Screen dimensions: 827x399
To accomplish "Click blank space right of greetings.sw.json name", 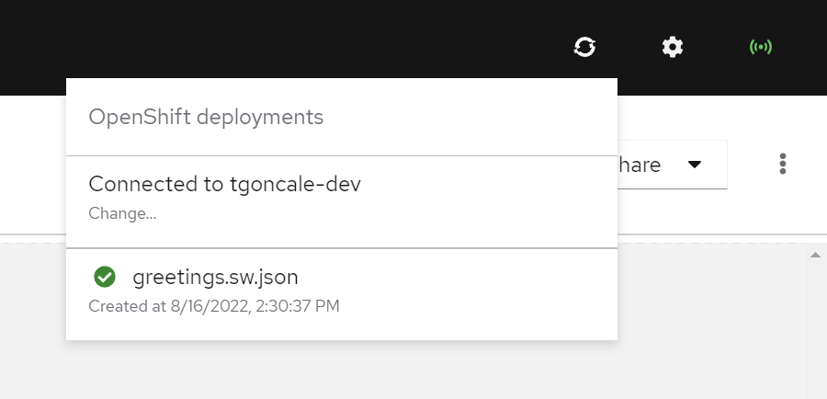I will (459, 276).
